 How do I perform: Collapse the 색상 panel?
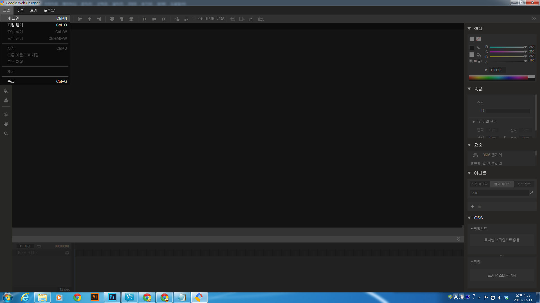click(469, 28)
